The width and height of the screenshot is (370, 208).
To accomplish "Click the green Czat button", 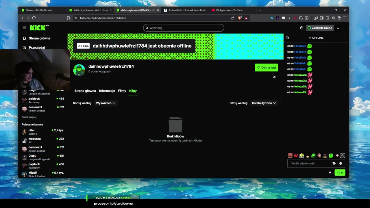I will [x=340, y=172].
